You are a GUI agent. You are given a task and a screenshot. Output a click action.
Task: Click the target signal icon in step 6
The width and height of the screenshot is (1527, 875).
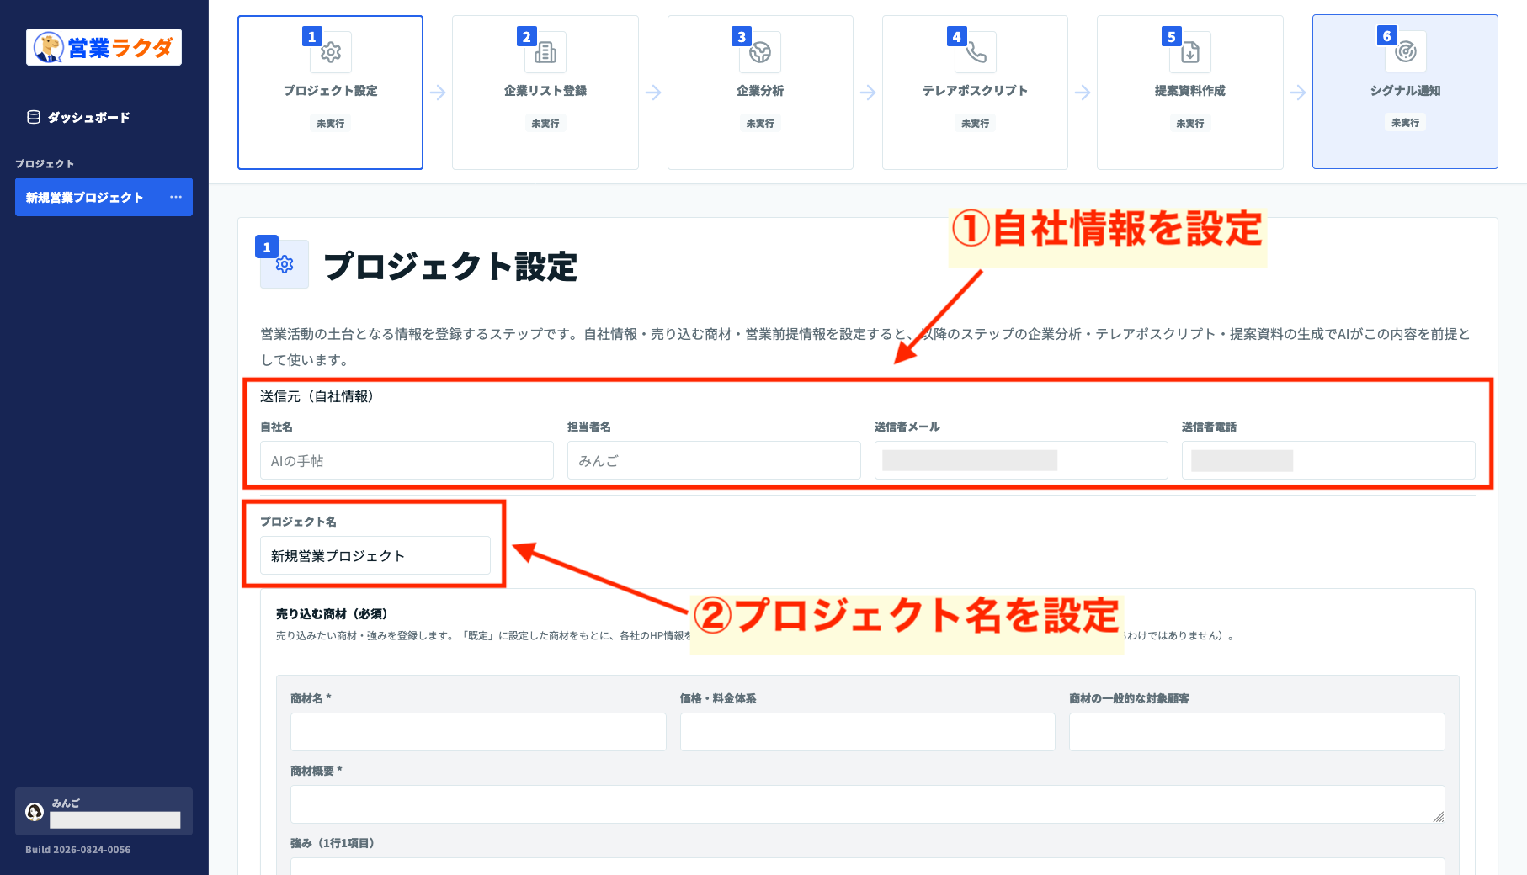(1406, 51)
